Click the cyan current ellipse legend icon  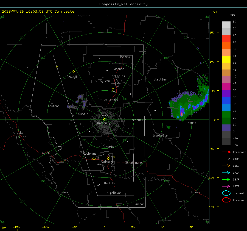[226, 193]
